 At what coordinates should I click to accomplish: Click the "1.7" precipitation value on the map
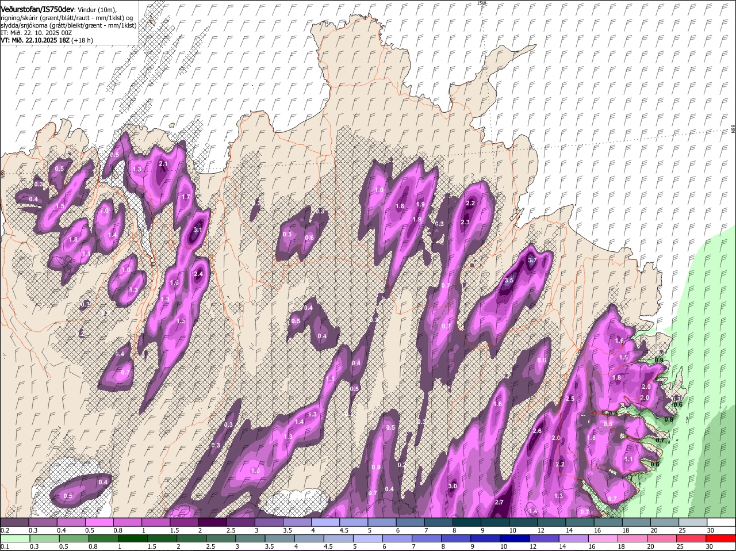[x=186, y=197]
